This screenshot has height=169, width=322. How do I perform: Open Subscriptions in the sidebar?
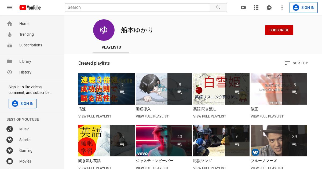point(32,45)
